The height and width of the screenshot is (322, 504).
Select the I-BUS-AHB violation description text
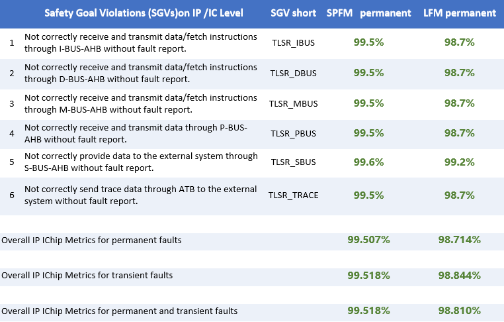140,43
